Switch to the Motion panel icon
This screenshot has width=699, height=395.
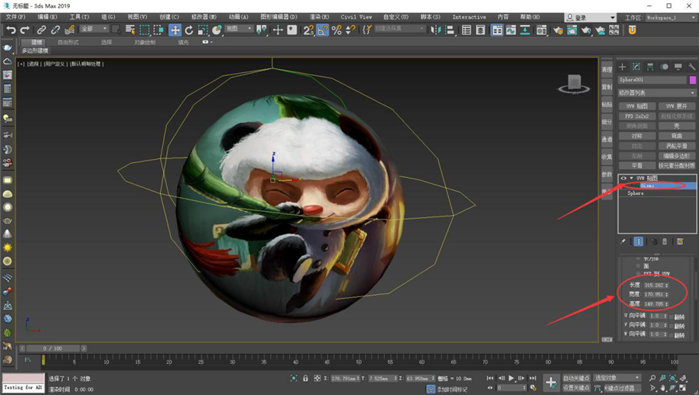(664, 67)
